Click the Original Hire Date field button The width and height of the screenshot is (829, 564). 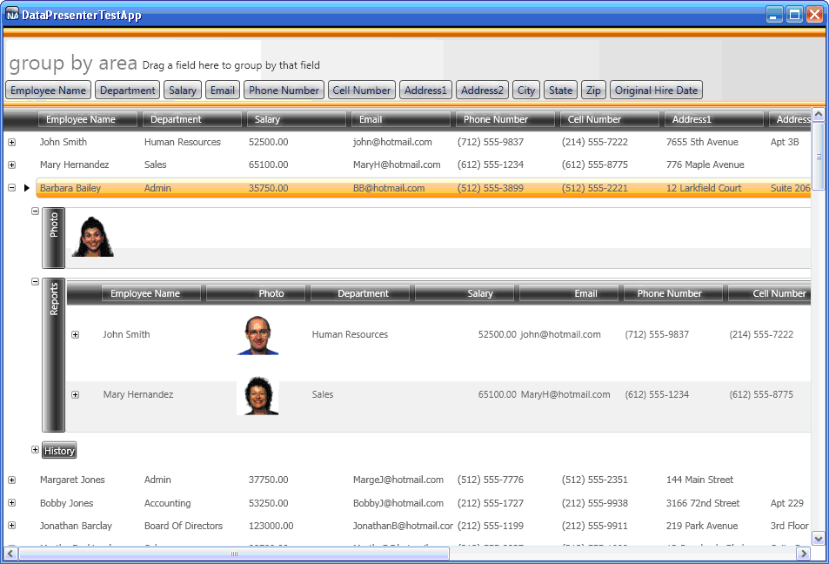click(x=656, y=91)
